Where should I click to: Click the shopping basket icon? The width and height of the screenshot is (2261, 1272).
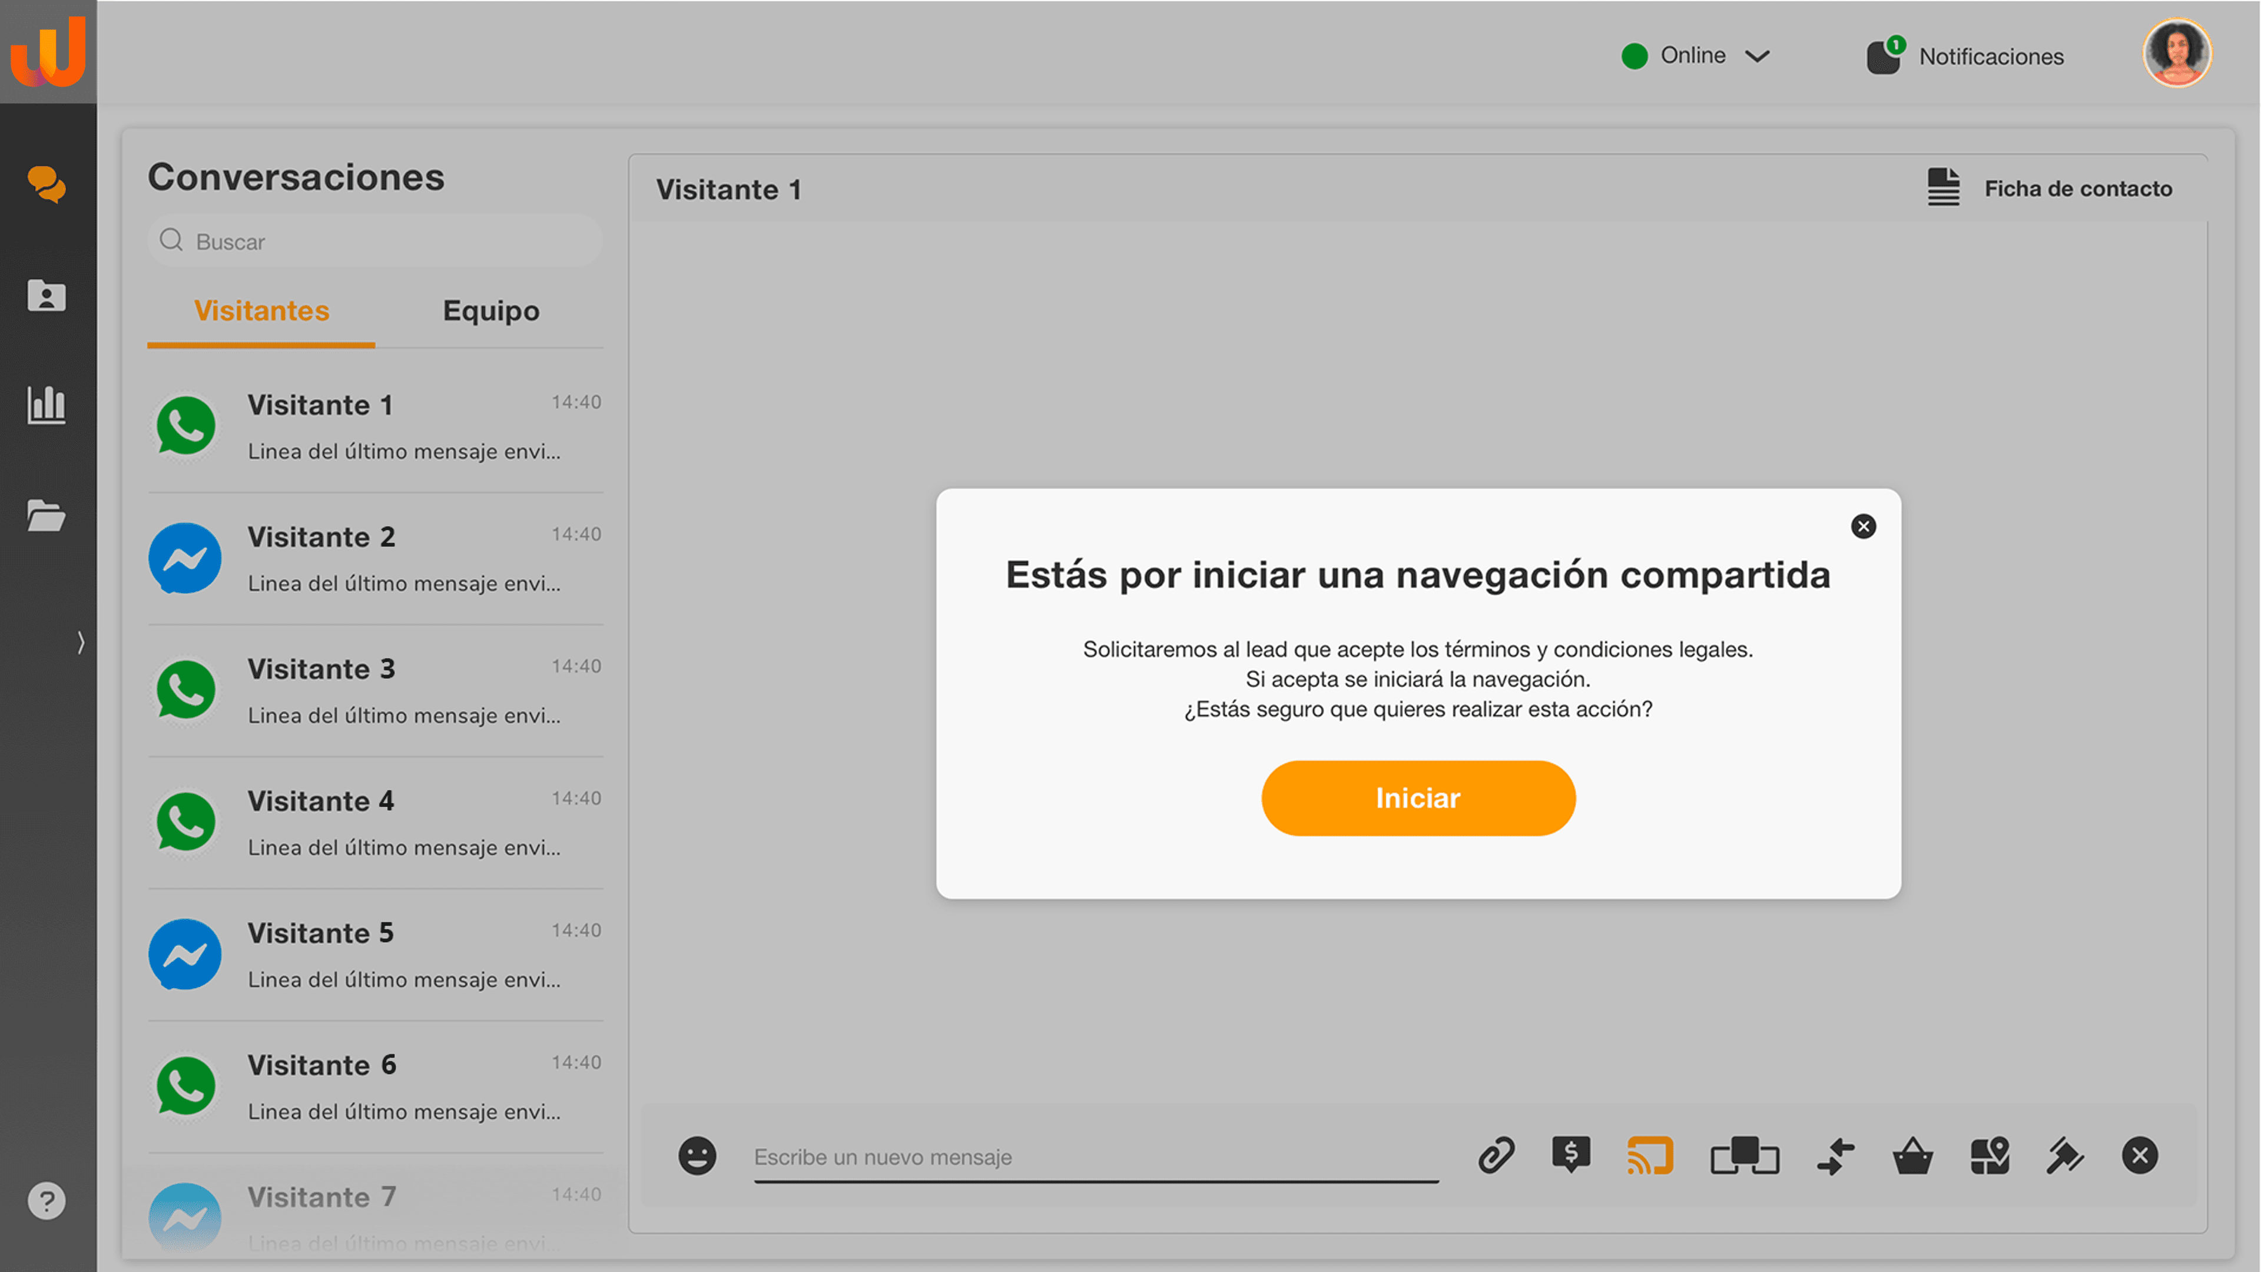1912,1155
